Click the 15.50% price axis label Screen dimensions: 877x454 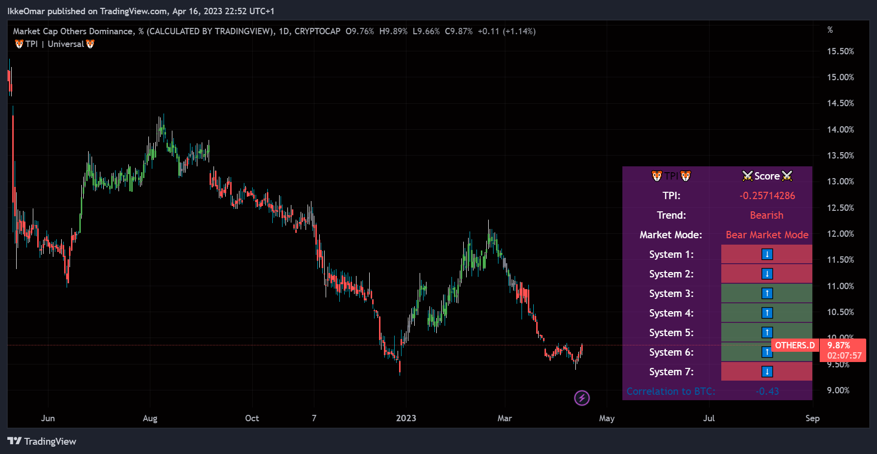840,51
